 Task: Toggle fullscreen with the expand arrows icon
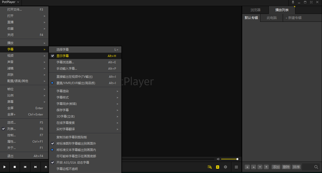(x=311, y=2)
